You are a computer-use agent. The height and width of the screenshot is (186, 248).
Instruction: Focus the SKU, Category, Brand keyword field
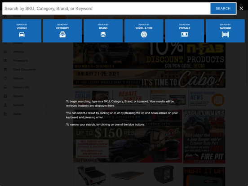[x=106, y=9]
